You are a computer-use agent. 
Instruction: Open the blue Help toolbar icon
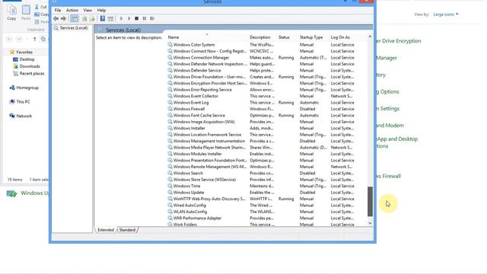[103, 18]
